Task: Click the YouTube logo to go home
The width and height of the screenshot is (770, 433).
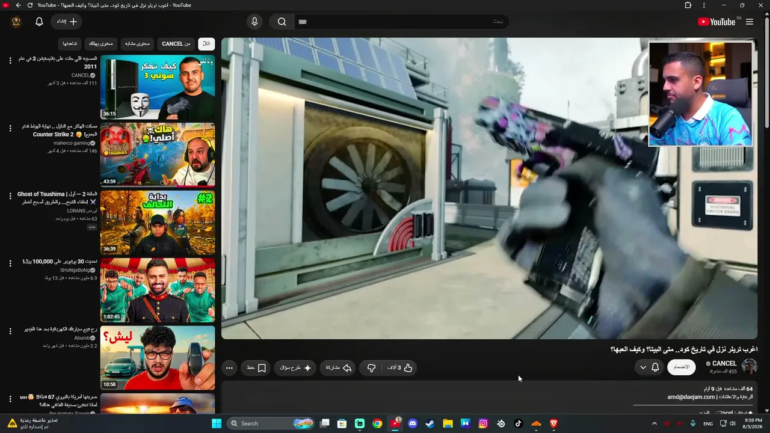Action: point(716,22)
